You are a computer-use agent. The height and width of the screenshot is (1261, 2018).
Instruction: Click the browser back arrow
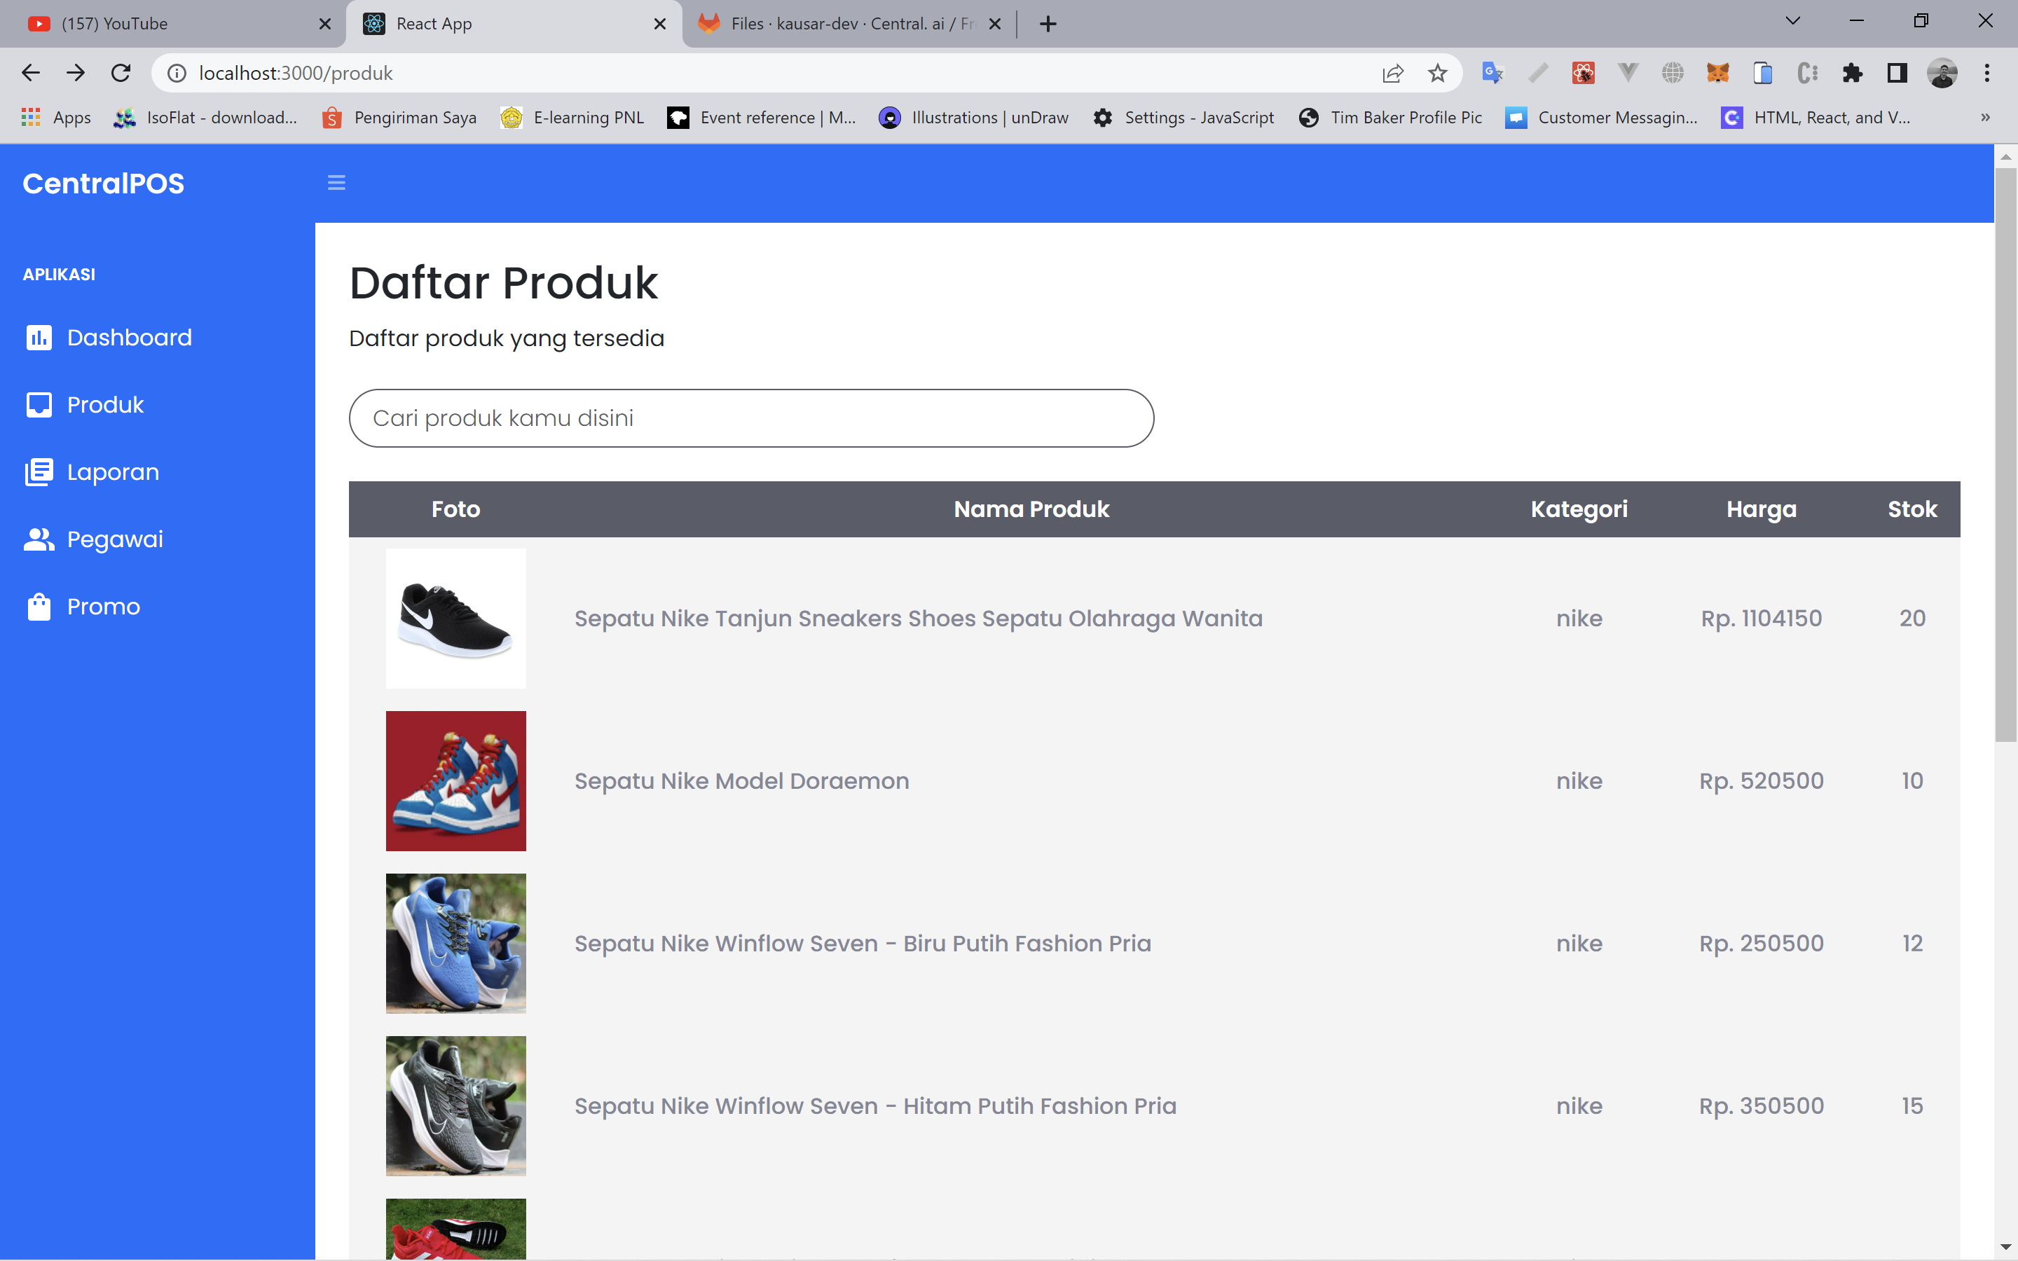[31, 74]
